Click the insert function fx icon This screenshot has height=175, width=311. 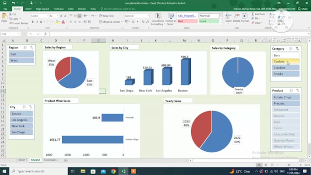coord(45,34)
